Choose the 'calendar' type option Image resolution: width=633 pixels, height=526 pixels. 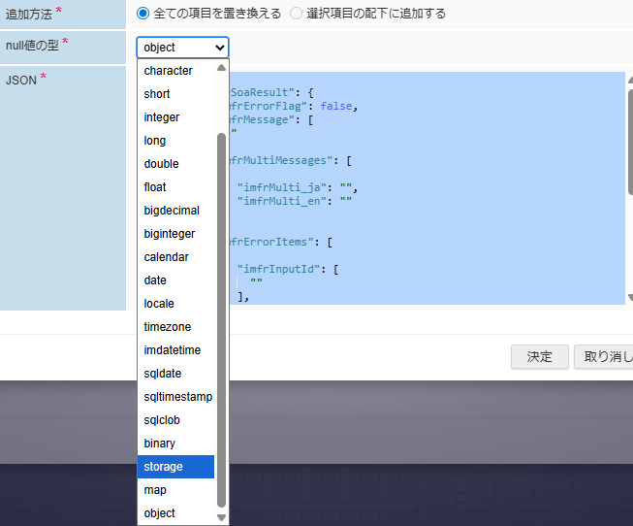(174, 257)
